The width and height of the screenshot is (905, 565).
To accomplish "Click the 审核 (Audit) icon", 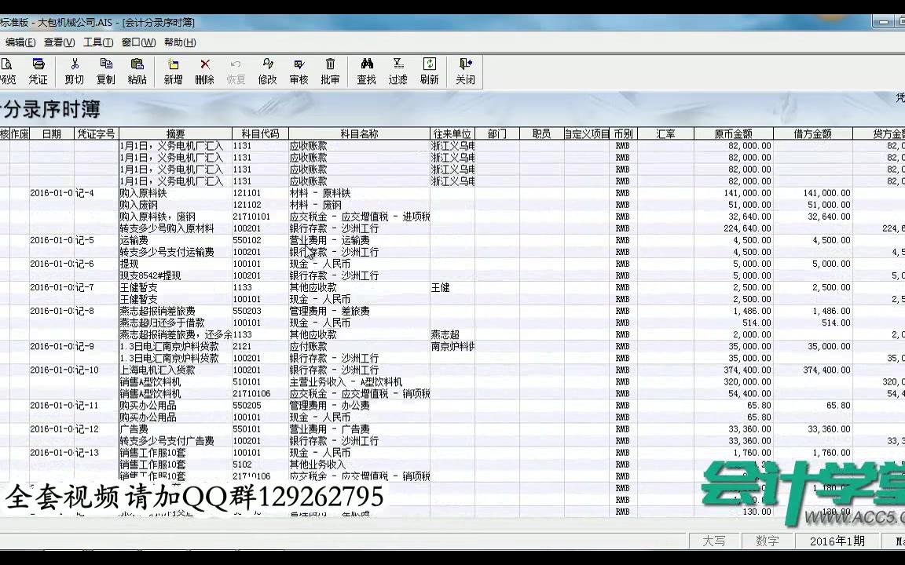I will (299, 71).
